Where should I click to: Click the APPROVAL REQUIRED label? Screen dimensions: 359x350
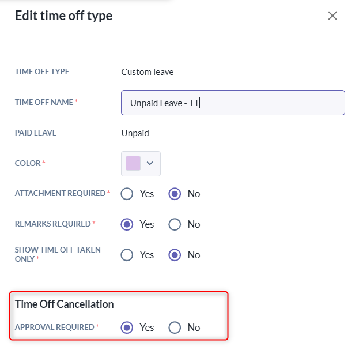[55, 327]
